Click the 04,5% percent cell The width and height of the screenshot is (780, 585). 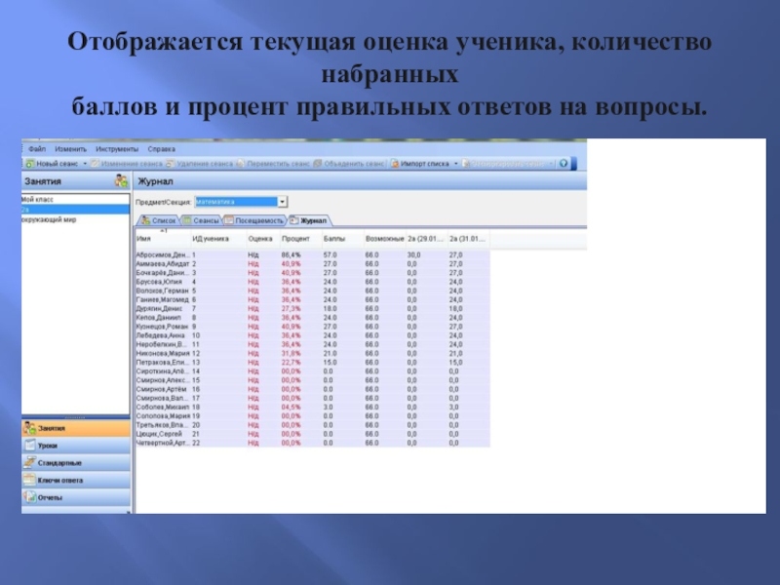pos(291,407)
